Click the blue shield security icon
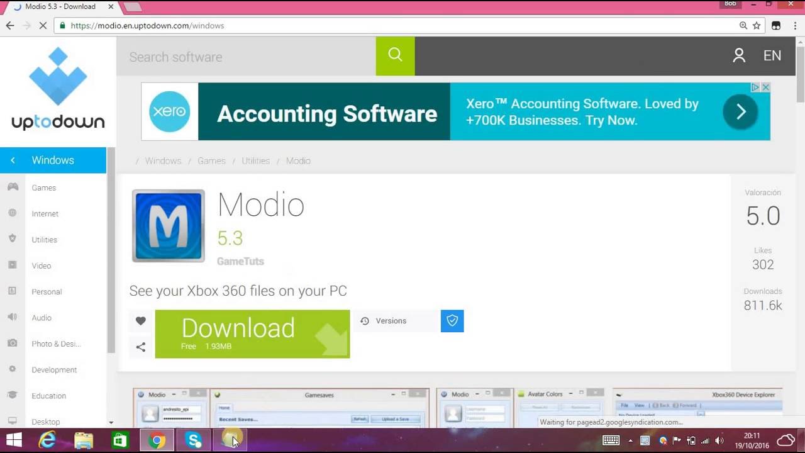 pos(452,321)
